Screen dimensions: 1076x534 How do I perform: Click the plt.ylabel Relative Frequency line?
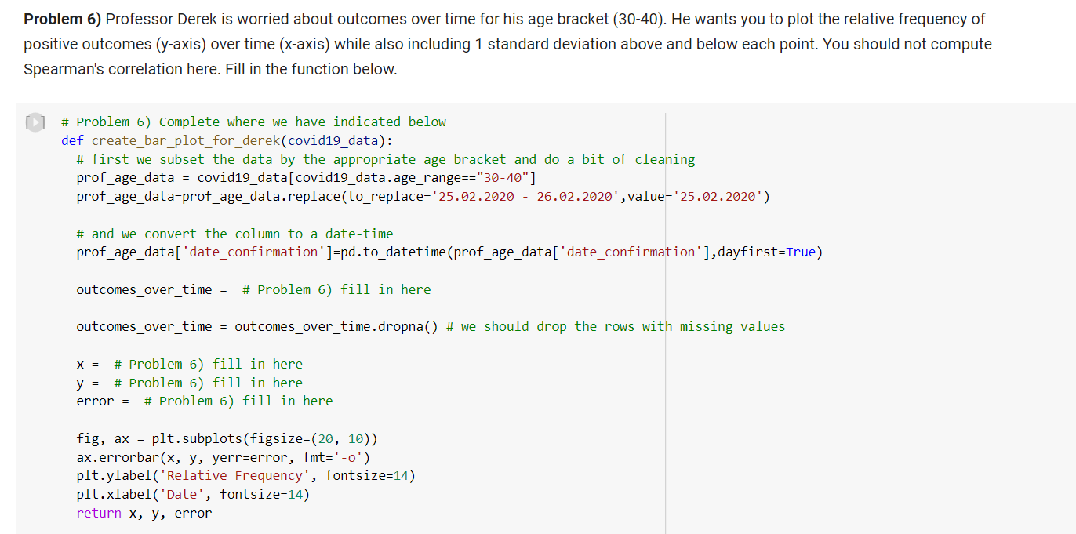pos(243,475)
